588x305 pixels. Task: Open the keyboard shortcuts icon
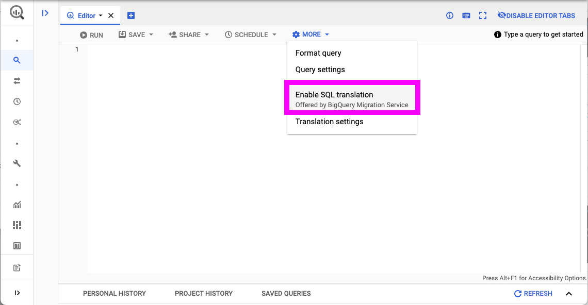(466, 15)
